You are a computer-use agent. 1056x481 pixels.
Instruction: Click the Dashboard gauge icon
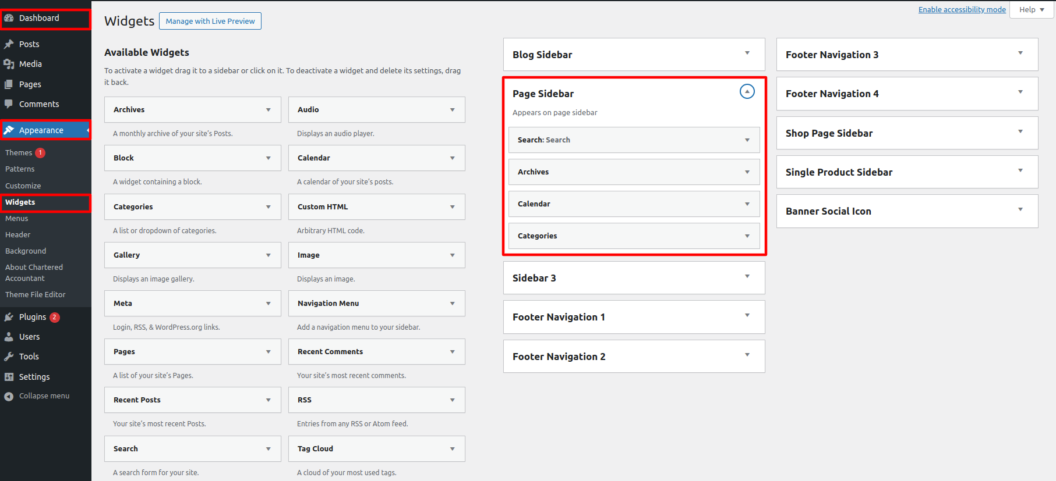pyautogui.click(x=9, y=18)
